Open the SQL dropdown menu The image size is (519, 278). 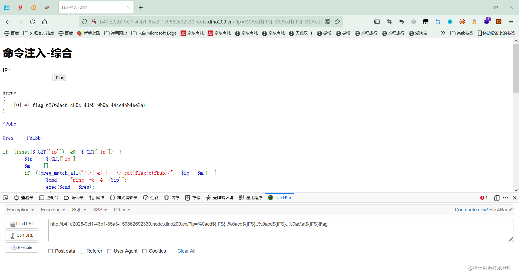(x=79, y=210)
